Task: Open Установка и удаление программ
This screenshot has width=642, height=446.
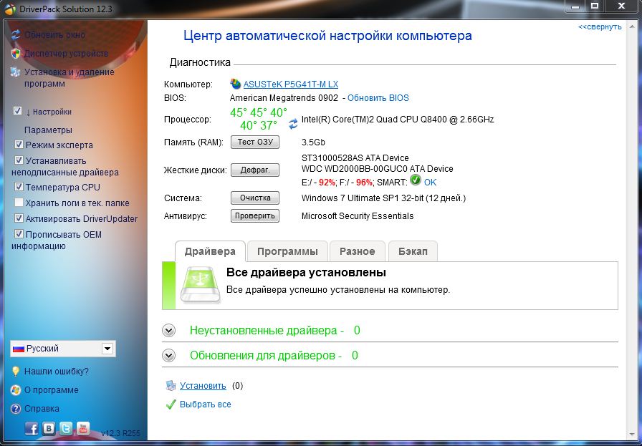Action: (70, 78)
